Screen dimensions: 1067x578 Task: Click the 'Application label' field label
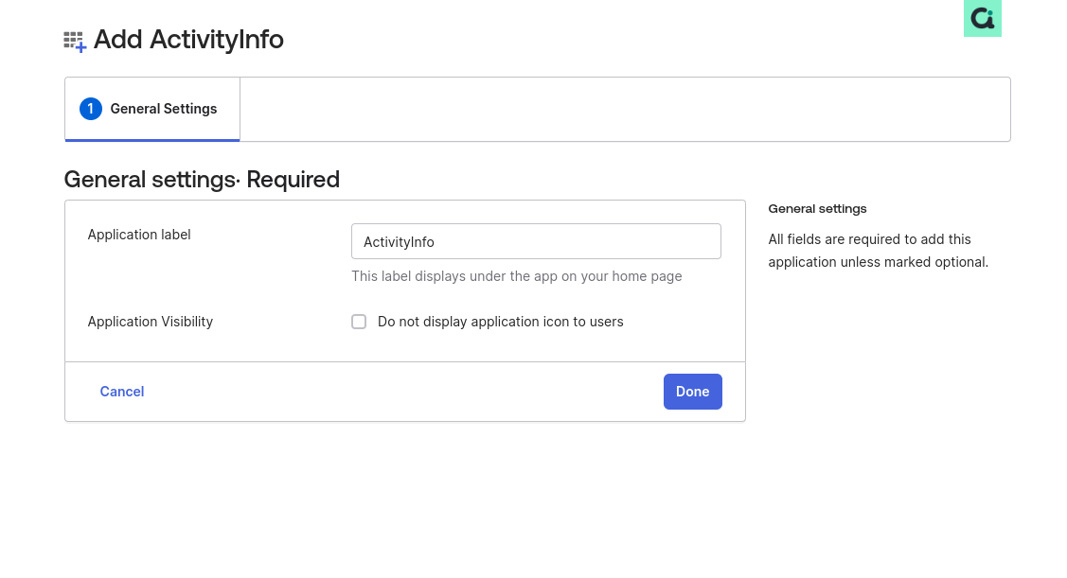pyautogui.click(x=139, y=235)
